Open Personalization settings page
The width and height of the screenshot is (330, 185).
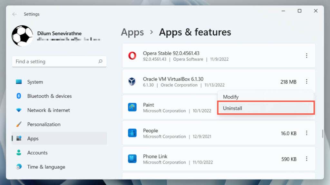click(x=44, y=124)
